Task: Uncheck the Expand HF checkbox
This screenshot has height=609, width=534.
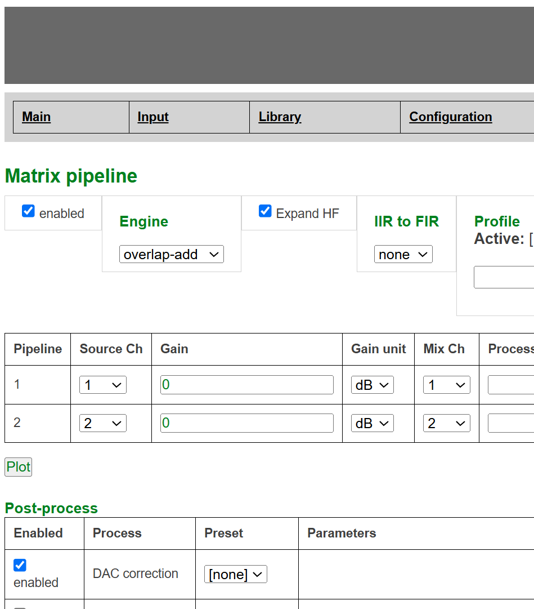Action: click(265, 211)
